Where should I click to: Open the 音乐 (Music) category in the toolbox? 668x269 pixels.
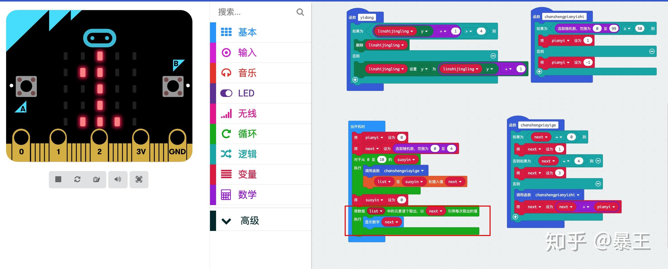[x=247, y=73]
